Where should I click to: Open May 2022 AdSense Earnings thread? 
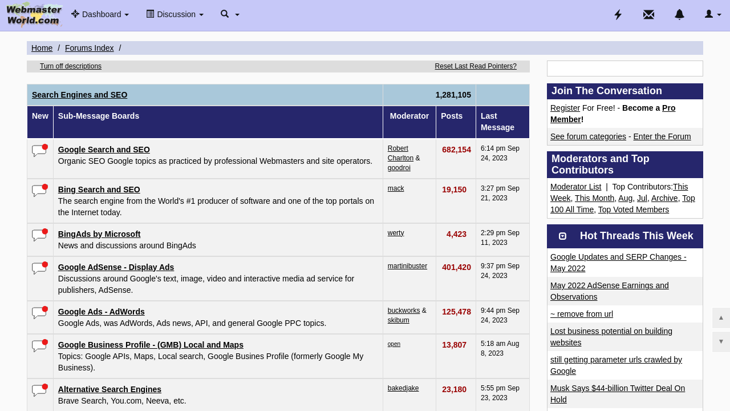[610, 291]
